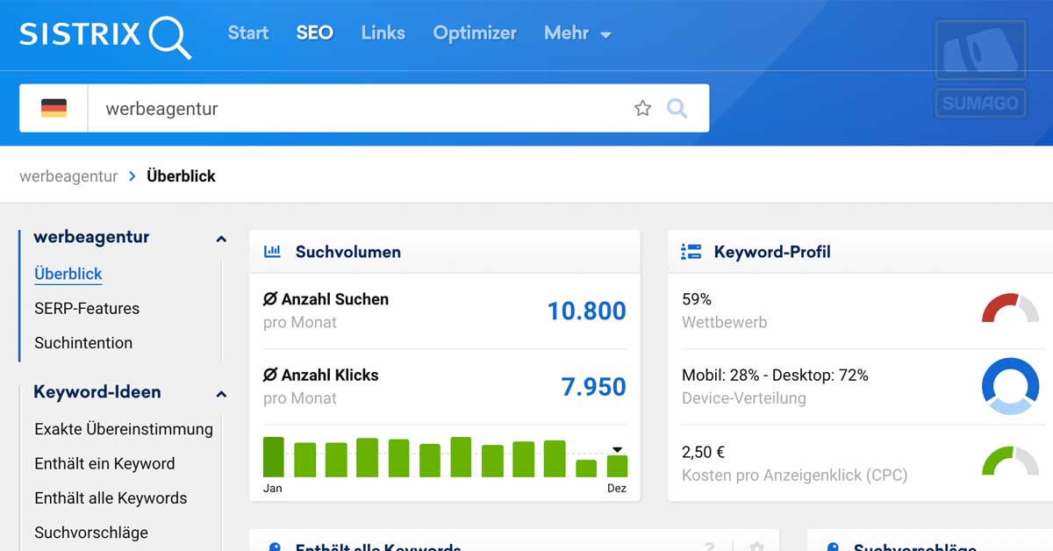Click the December bar in chart
This screenshot has height=551, width=1053.
point(617,466)
